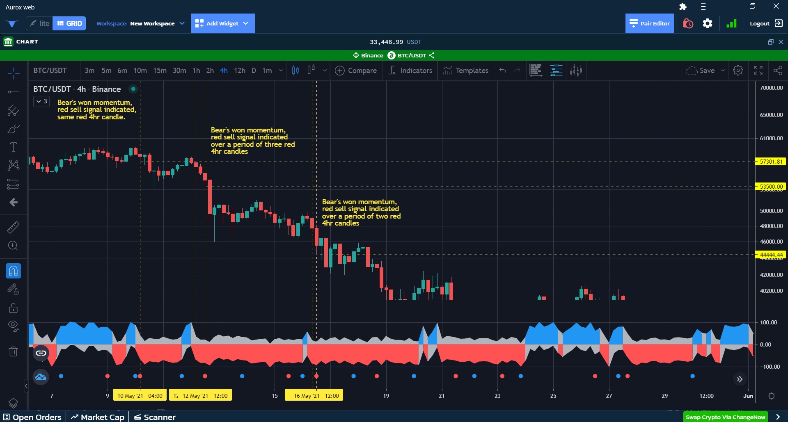
Task: Open the chart share icon
Action: point(778,71)
